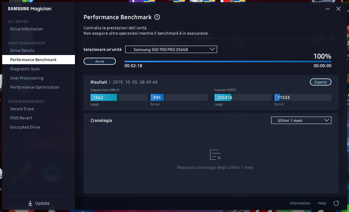Click the remaining time 00:00:00
The image size is (349, 212).
coord(323,66)
